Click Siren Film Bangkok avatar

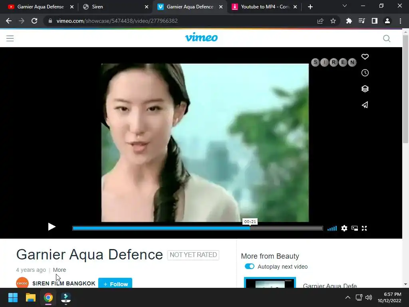coord(22,283)
